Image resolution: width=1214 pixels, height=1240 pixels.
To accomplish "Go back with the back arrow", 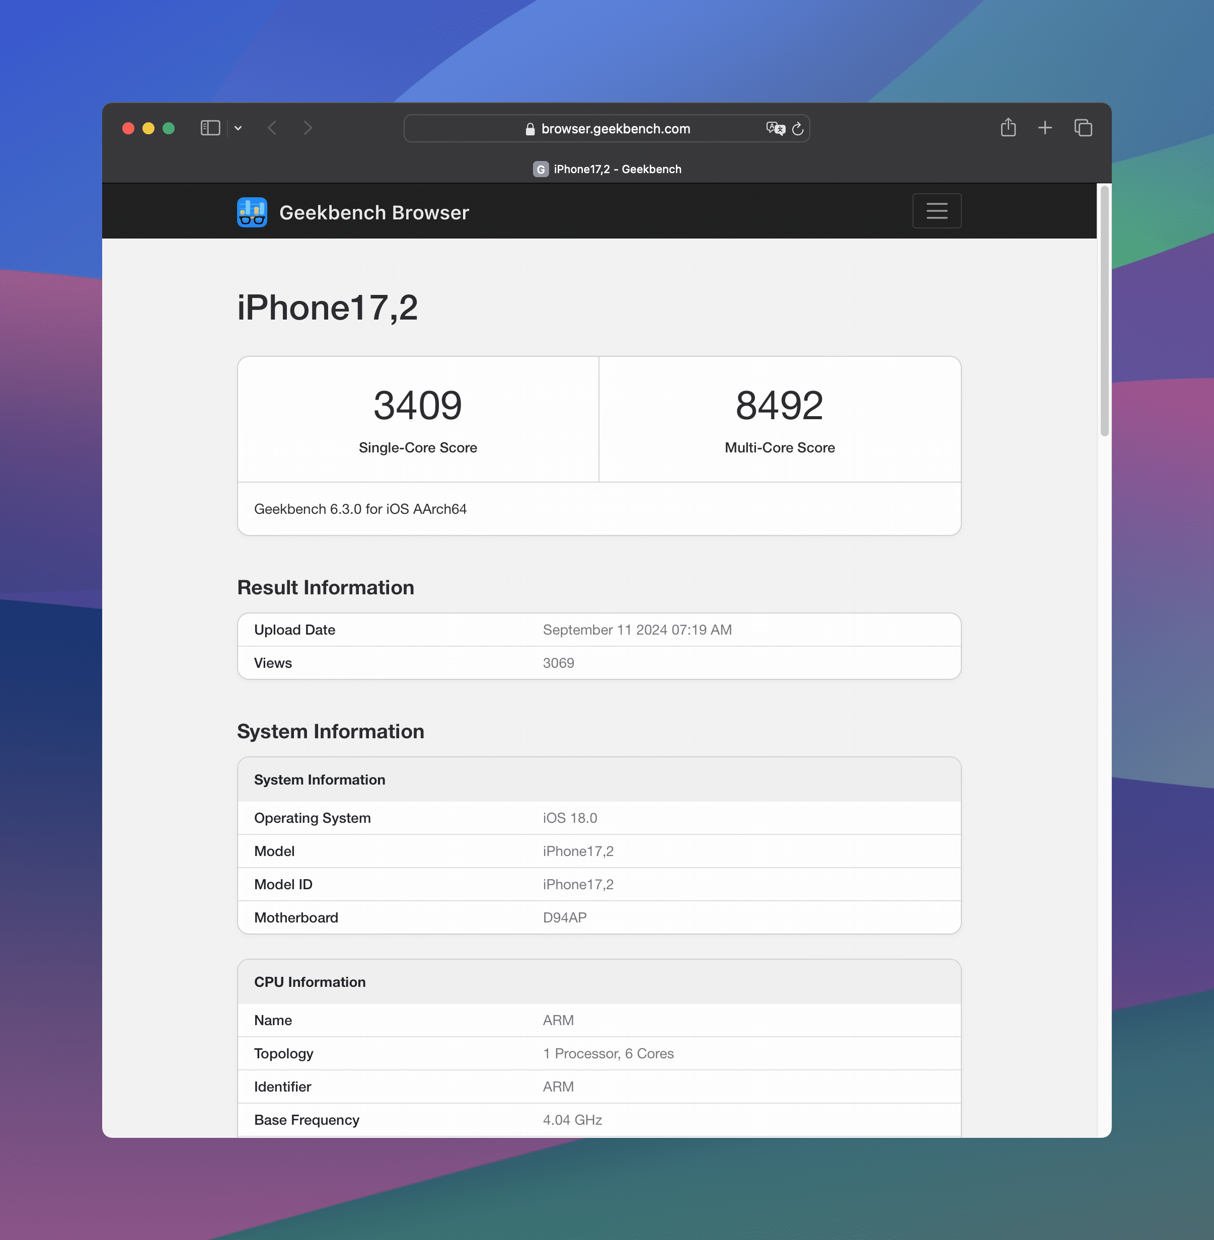I will click(x=272, y=128).
